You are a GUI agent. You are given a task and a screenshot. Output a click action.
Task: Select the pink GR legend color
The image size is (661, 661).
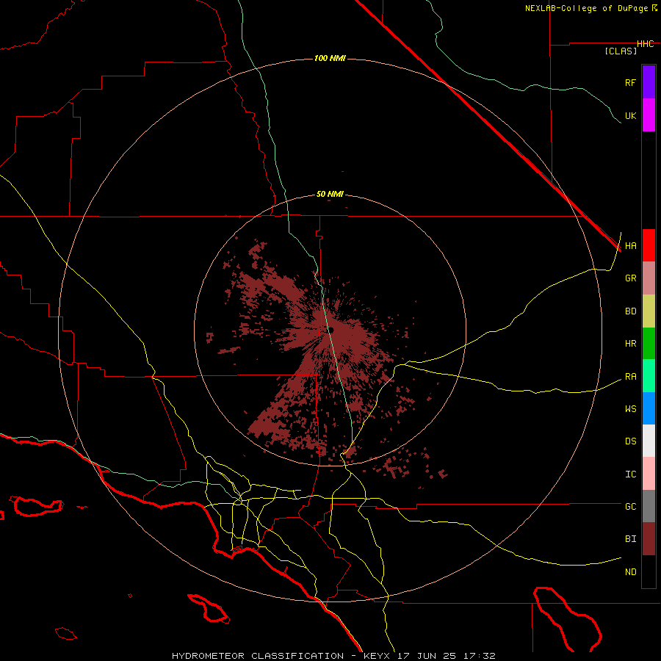[649, 278]
